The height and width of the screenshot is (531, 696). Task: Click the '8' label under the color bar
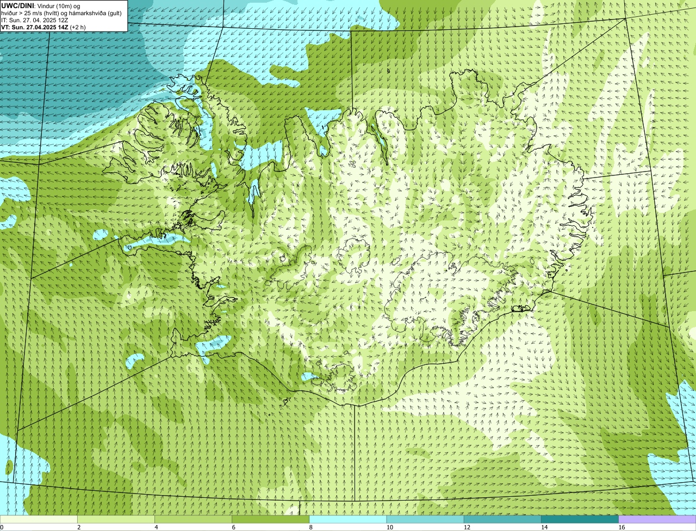(311, 527)
